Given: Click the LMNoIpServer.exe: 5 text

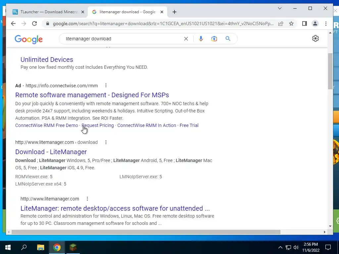Looking at the screenshot, I should 140,177.
